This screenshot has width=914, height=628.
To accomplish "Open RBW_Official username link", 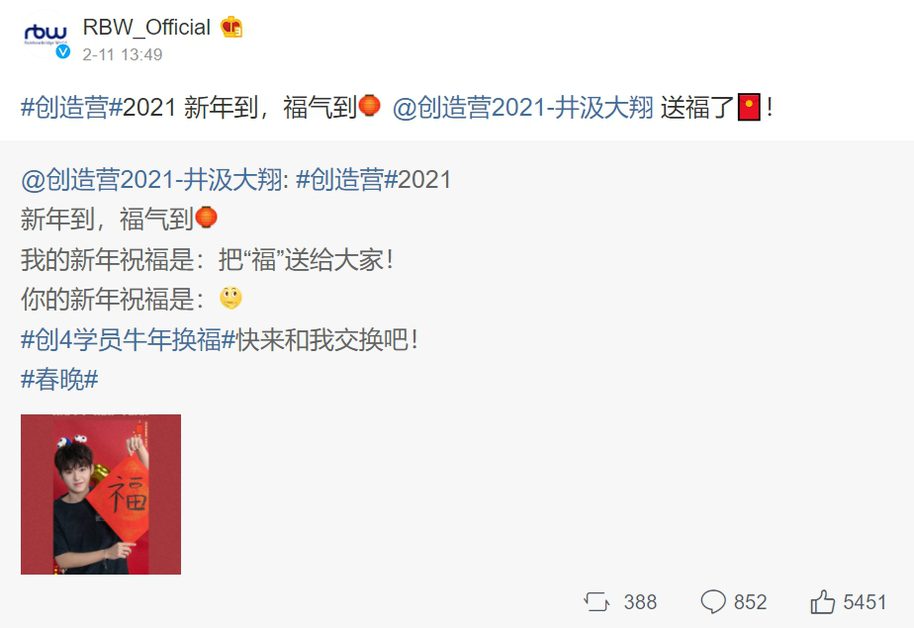I will (146, 27).
